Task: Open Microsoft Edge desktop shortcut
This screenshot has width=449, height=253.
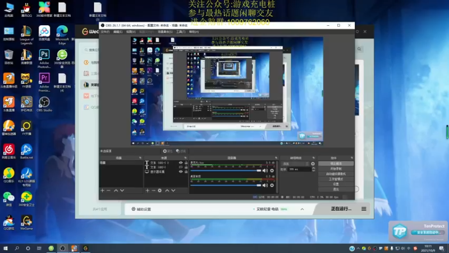Action: point(62,35)
